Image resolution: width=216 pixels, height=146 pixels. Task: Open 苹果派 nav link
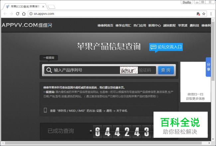click(183, 25)
